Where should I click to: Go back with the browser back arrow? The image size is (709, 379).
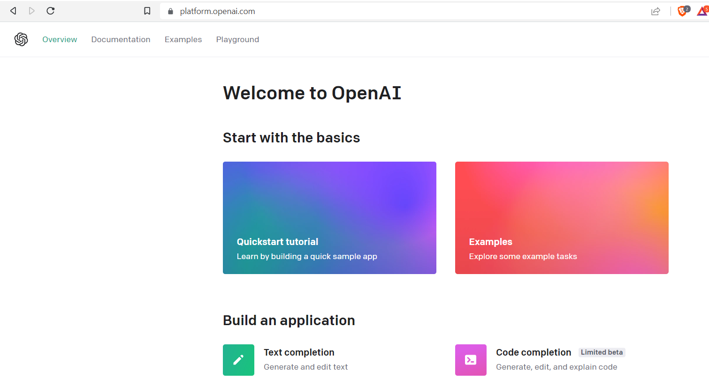click(13, 11)
